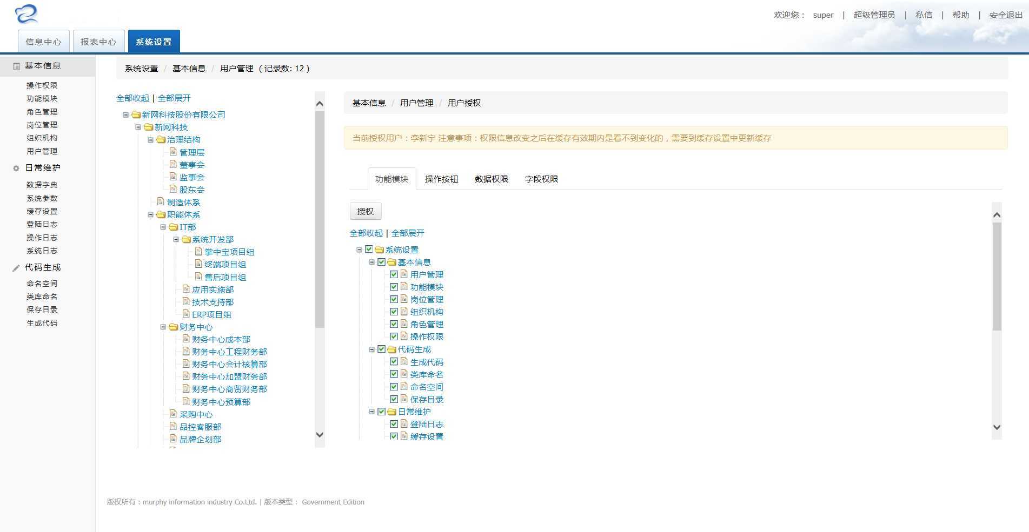The image size is (1029, 532).
Task: Click the 代码生成 folder icon in permission tree
Action: click(392, 349)
